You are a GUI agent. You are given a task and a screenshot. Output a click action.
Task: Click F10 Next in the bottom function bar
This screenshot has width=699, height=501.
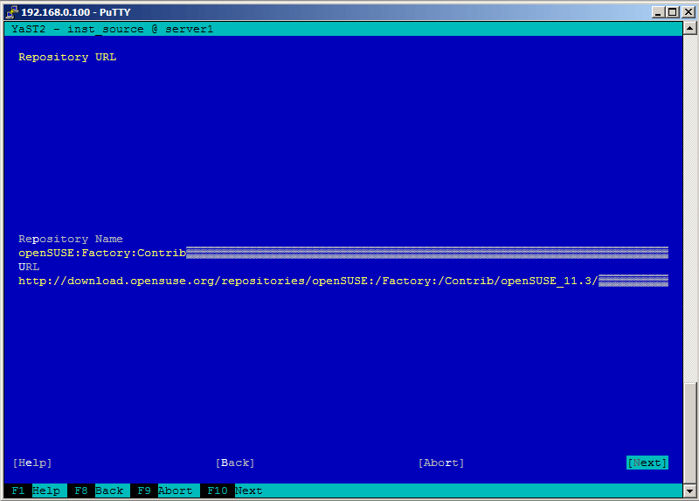click(x=234, y=491)
